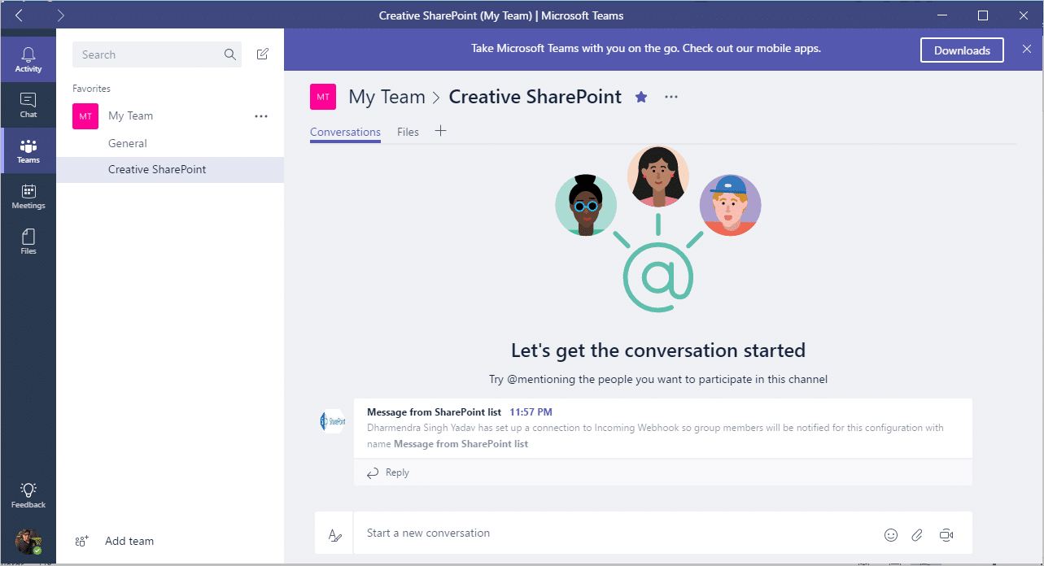Click the Message from SharePoint list sender name
The width and height of the screenshot is (1044, 566).
(434, 412)
